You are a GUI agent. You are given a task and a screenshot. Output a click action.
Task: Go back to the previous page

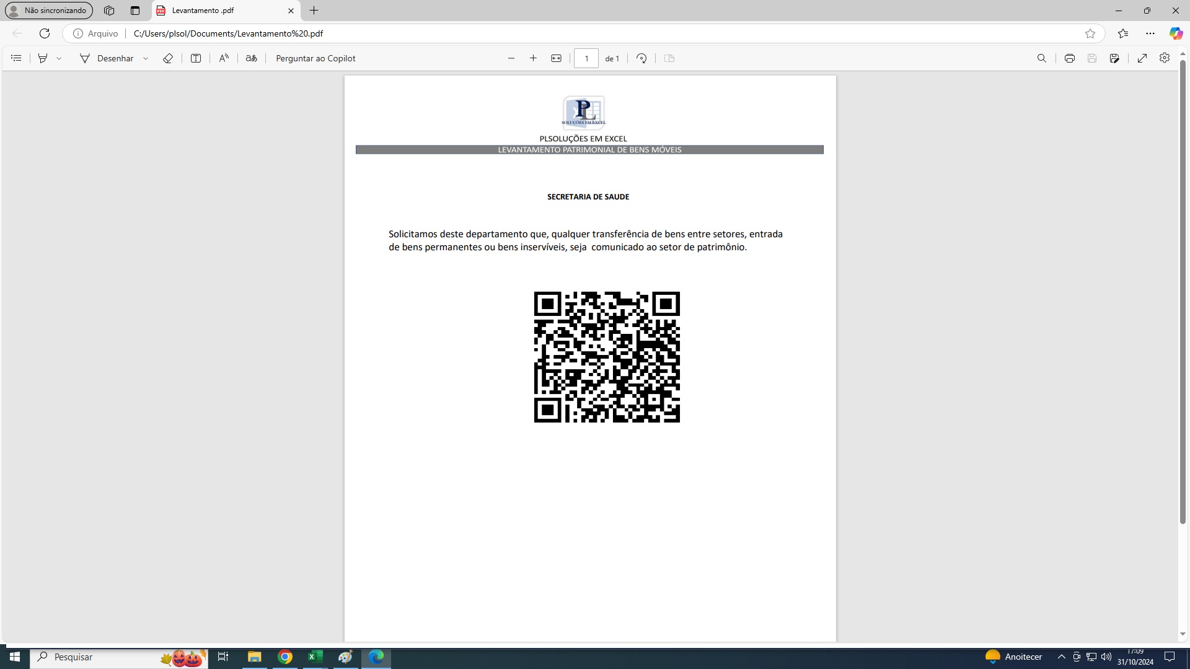pos(17,33)
